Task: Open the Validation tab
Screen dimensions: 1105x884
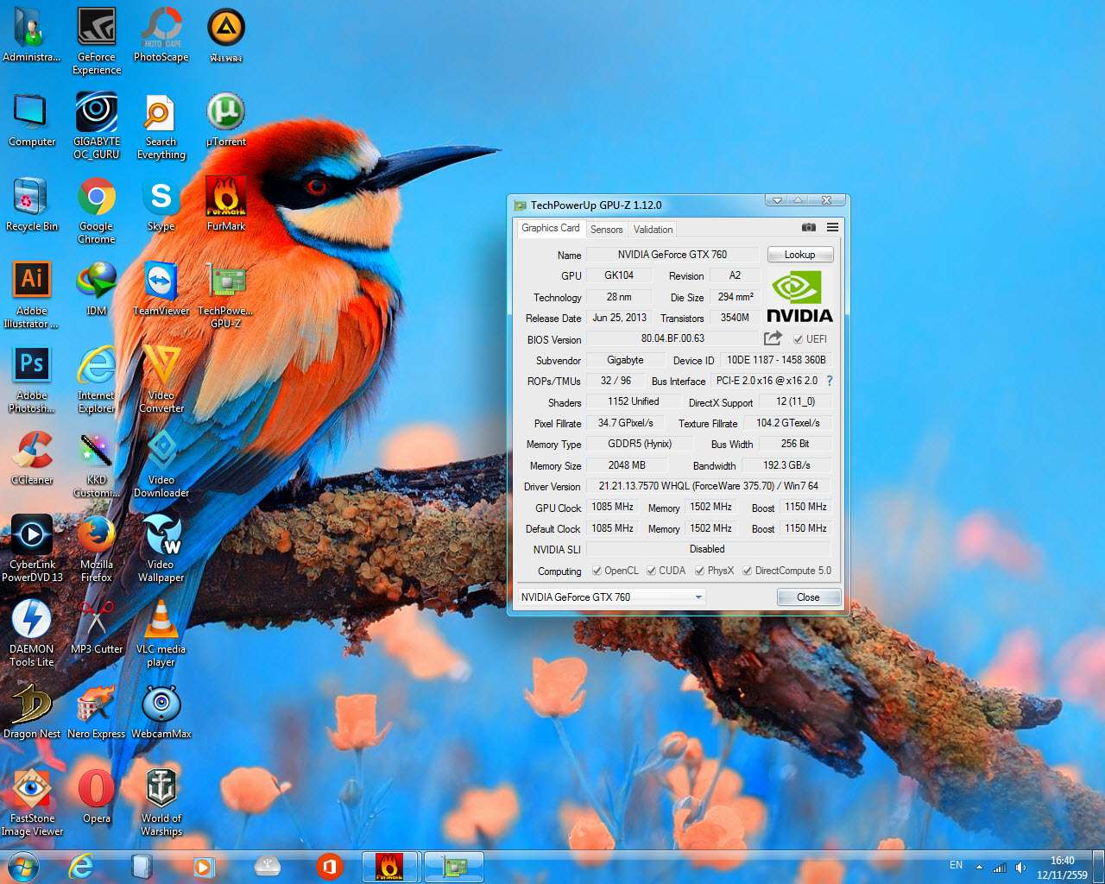Action: point(653,230)
